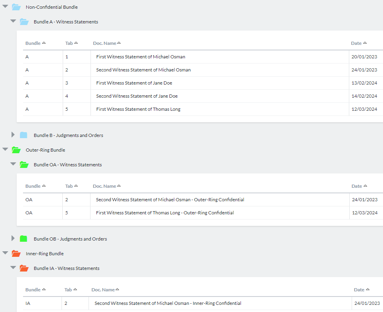Click the orange Inner-Ring Bundle folder icon
383x312 pixels.
coord(16,254)
